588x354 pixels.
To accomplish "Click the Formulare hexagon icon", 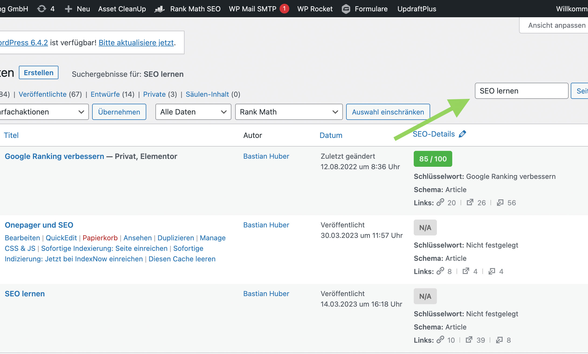I will point(346,9).
